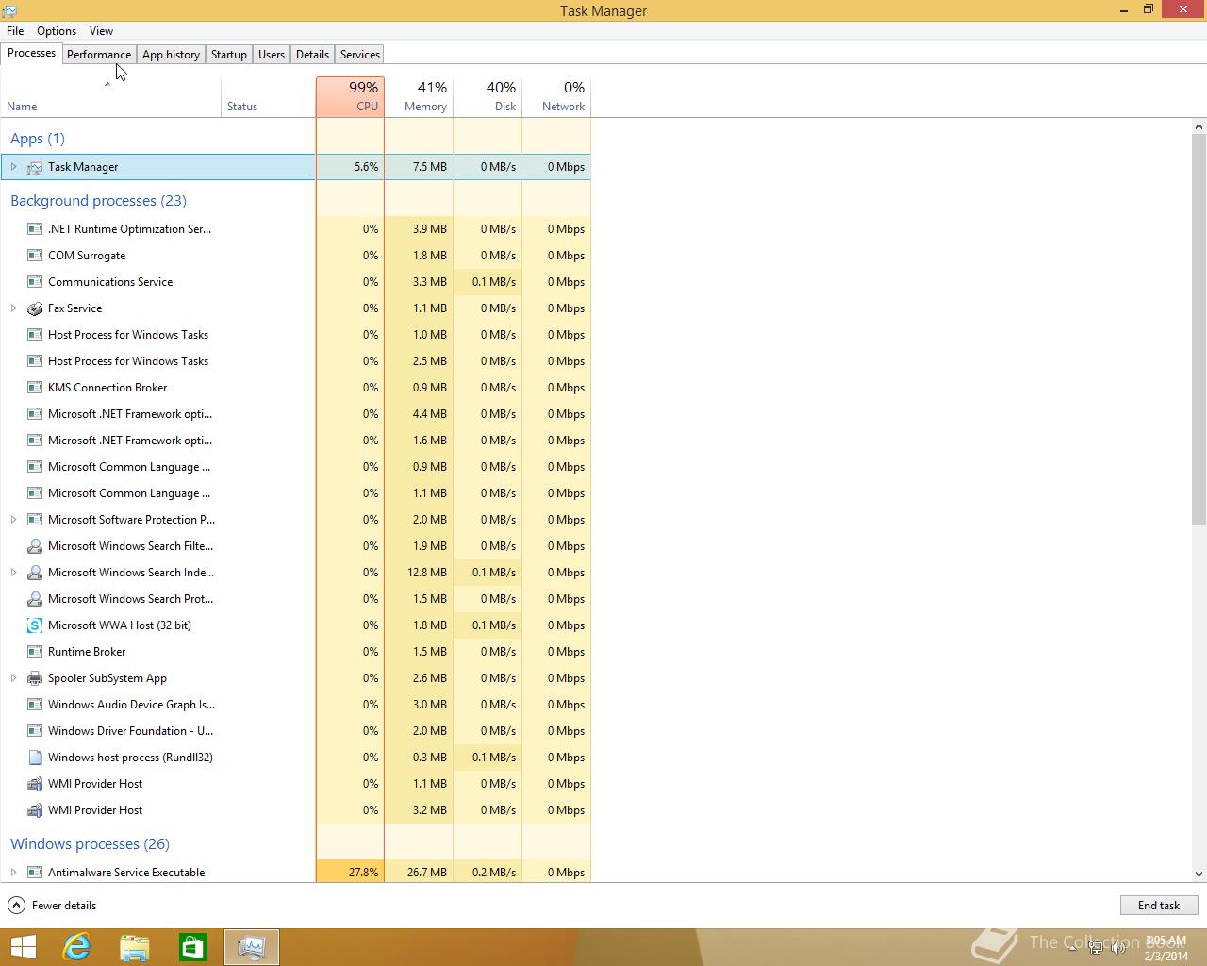Click the Spooler SubSystem App printer icon
Screen dimensions: 1207x966
tap(35, 678)
